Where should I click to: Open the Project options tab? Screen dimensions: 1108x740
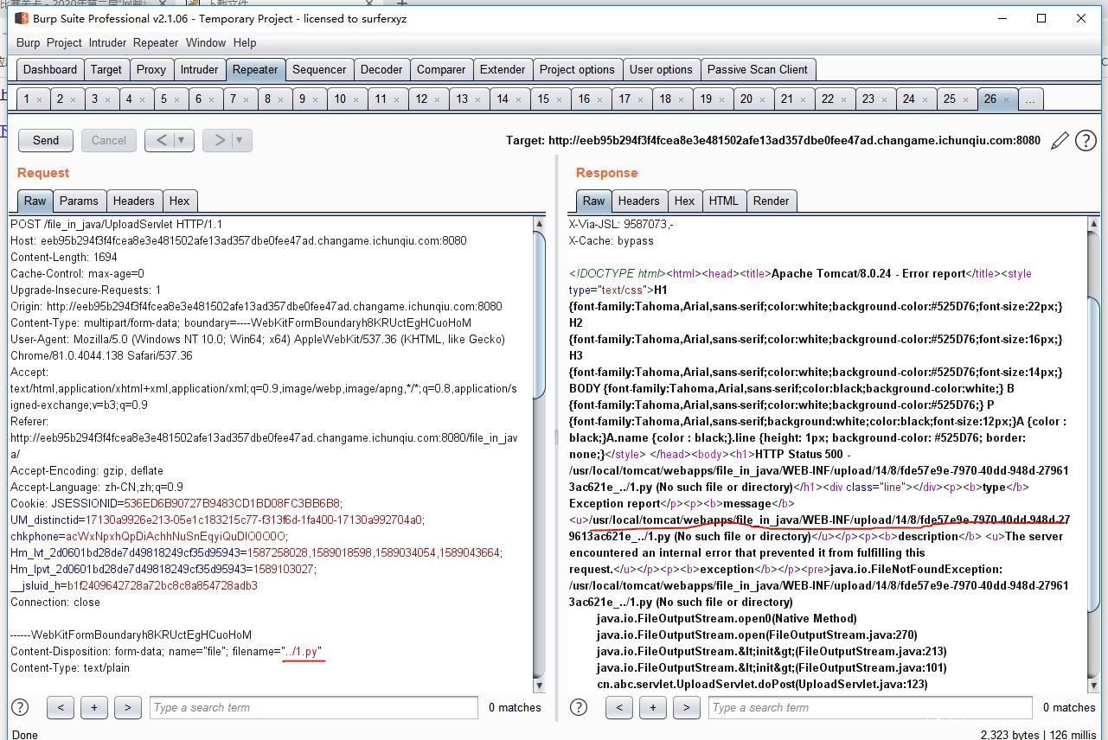pos(577,70)
